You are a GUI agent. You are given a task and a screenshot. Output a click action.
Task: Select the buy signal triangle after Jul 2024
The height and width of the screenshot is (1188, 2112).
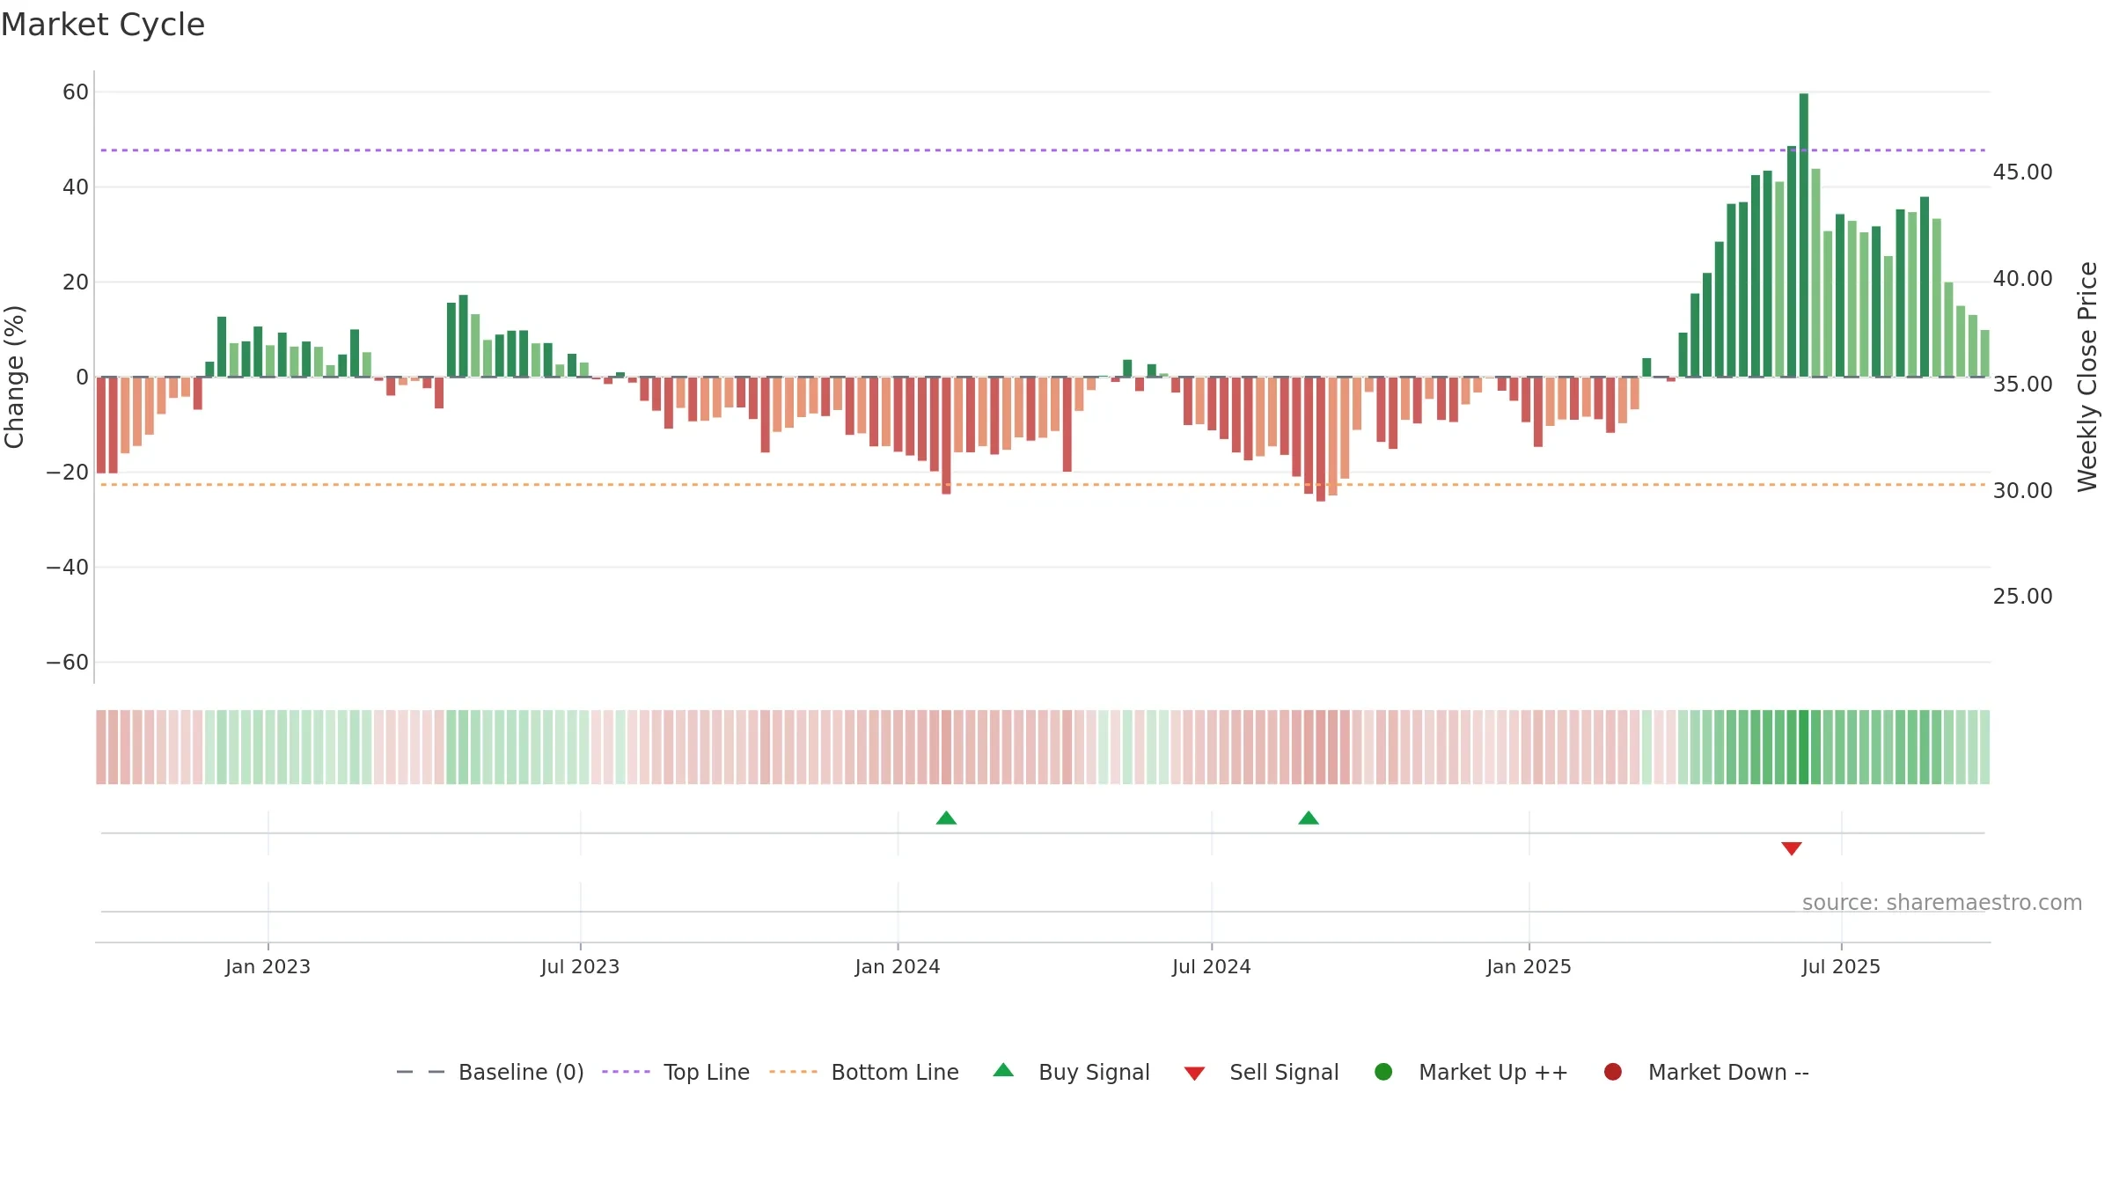[1309, 818]
